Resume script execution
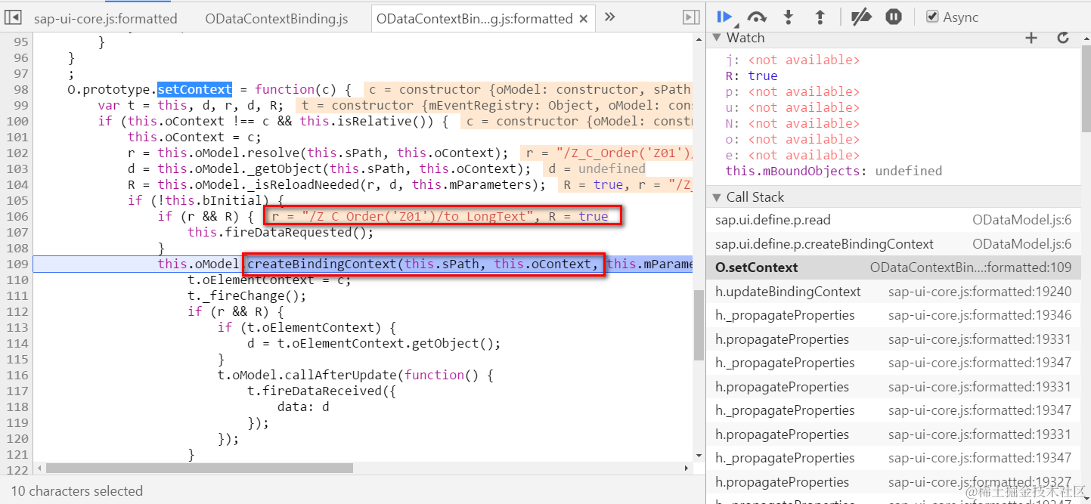The width and height of the screenshot is (1091, 504). coord(724,17)
